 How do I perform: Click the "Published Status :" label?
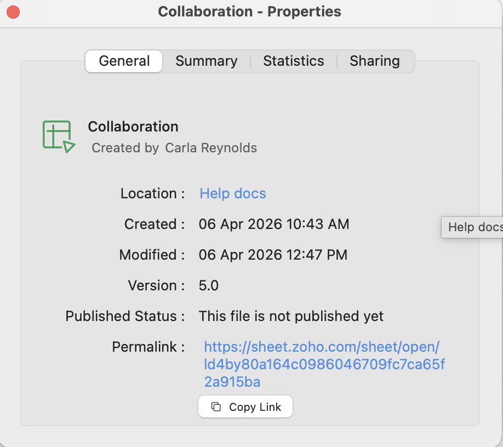(x=125, y=316)
